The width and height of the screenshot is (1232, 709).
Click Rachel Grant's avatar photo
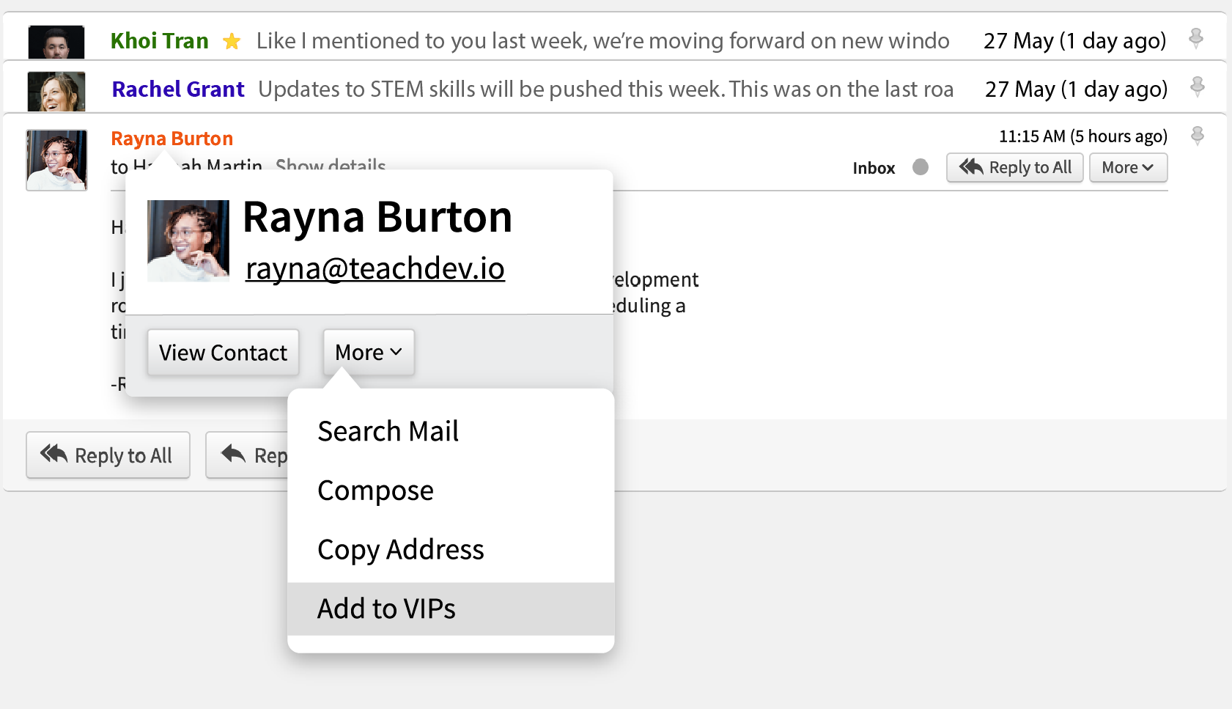click(56, 91)
